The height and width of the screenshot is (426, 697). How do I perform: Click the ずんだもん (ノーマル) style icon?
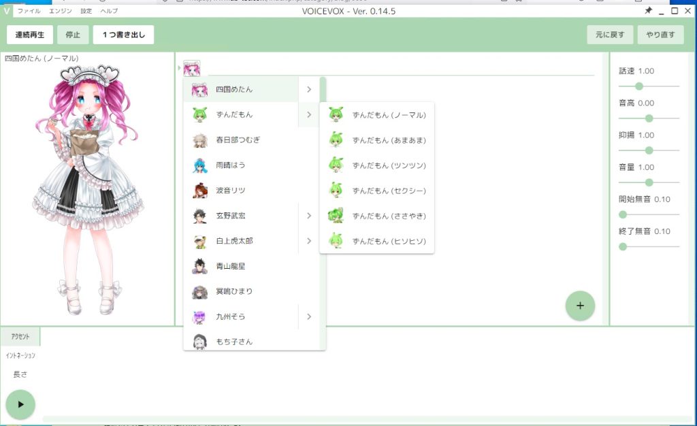(x=336, y=115)
